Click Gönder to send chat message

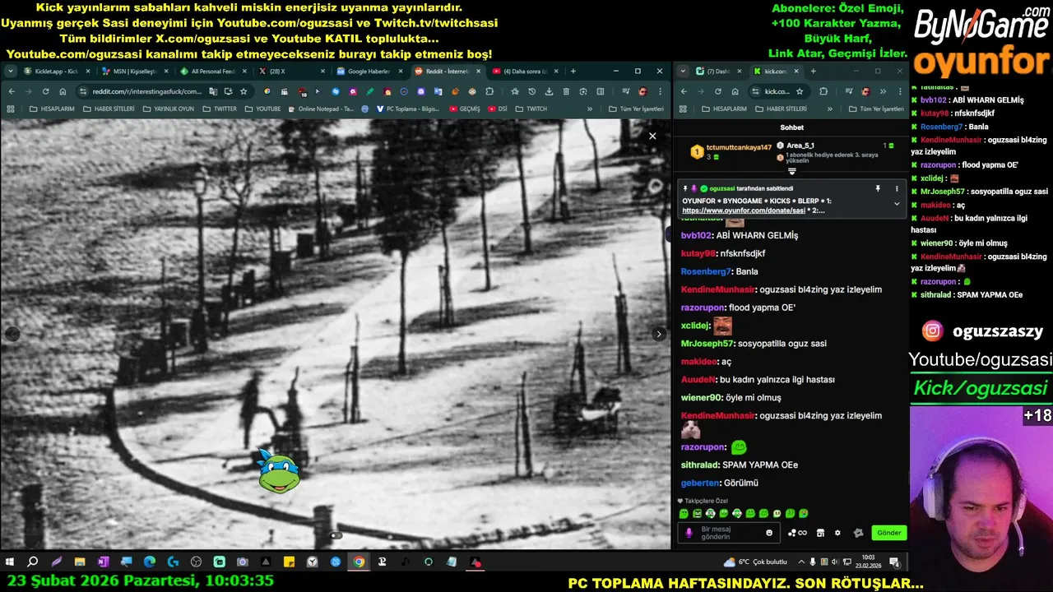(x=888, y=533)
